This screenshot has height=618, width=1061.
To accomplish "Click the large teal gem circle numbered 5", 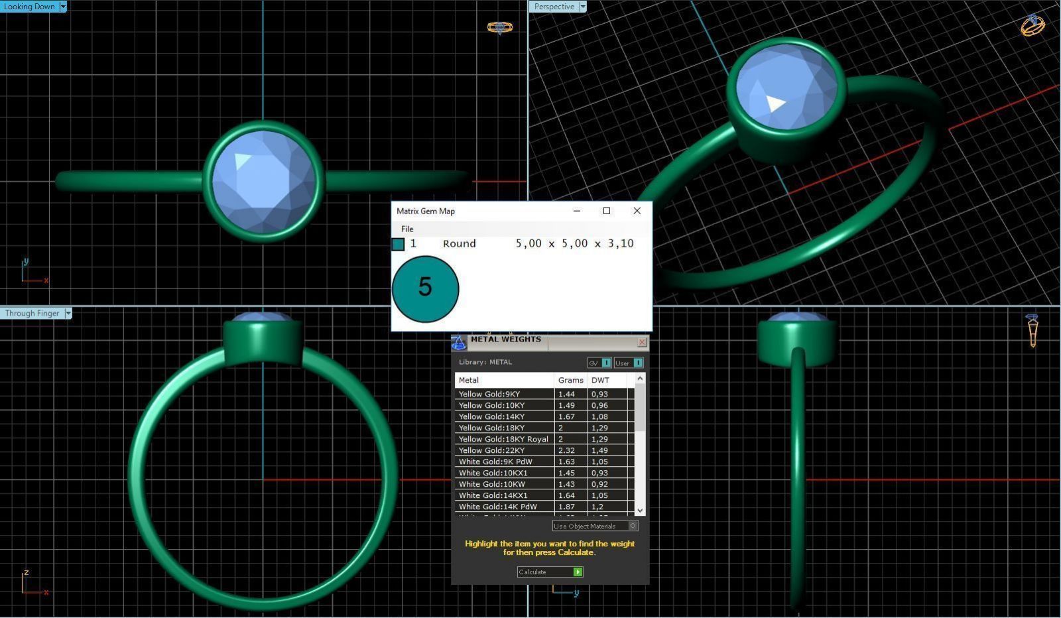I will (x=425, y=288).
